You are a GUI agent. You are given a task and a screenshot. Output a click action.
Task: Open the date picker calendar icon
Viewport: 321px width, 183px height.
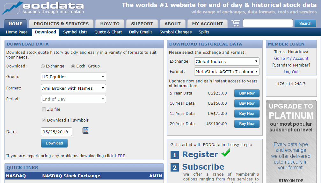point(85,130)
